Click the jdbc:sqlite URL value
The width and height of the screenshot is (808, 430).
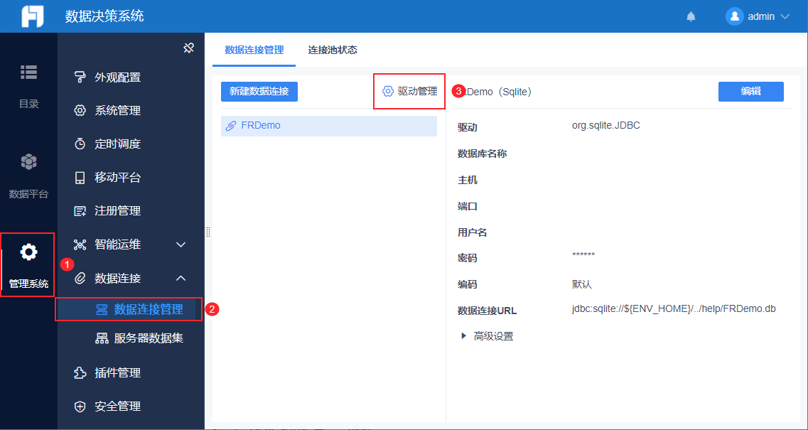674,309
